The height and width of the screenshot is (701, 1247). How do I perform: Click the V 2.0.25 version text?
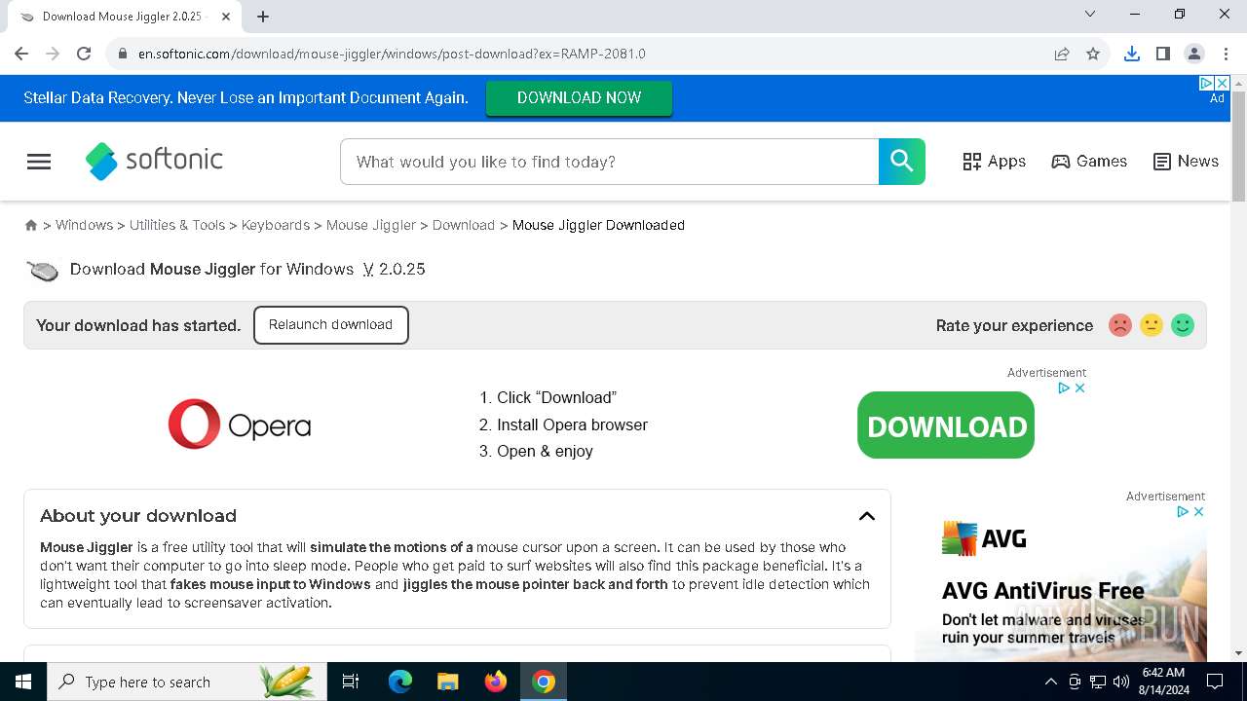click(x=395, y=269)
